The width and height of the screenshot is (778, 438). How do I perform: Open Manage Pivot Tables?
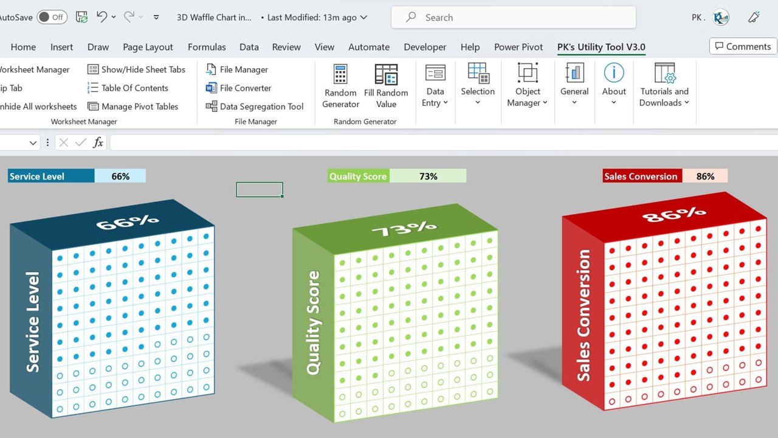point(133,106)
